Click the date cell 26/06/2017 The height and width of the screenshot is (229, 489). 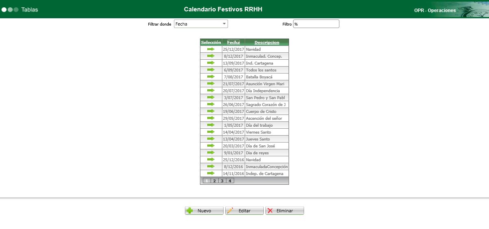coord(233,104)
